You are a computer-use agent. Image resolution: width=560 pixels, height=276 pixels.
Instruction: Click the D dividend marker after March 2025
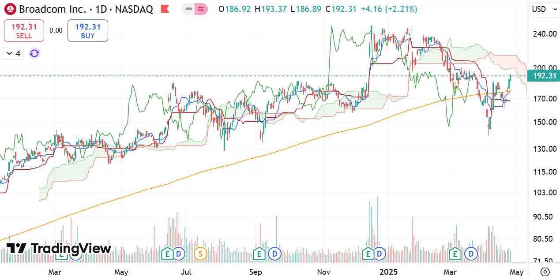click(471, 254)
